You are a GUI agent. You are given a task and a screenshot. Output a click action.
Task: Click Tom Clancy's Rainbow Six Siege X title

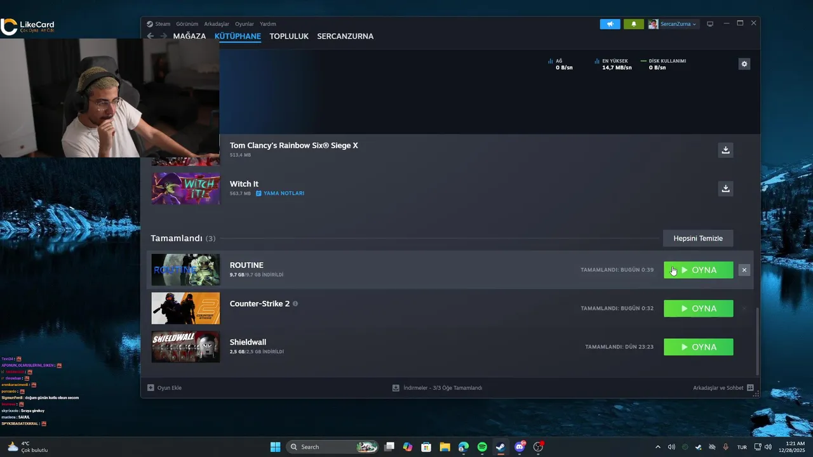point(294,145)
